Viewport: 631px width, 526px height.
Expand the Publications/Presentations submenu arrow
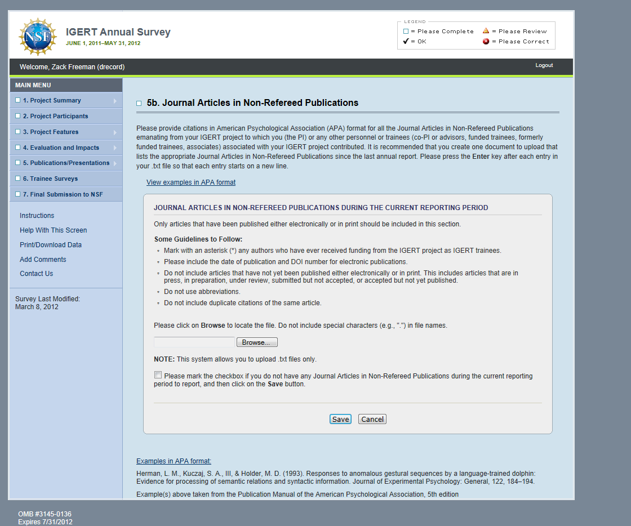pos(115,163)
